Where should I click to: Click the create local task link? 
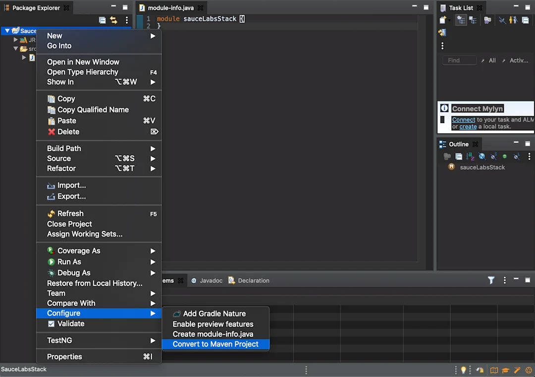click(468, 126)
